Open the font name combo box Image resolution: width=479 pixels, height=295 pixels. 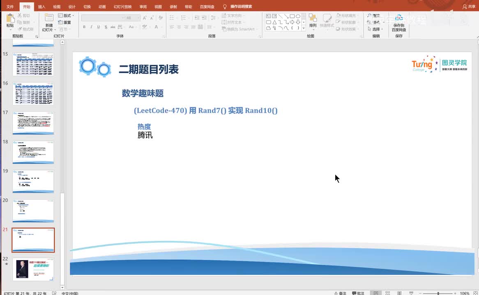103,18
